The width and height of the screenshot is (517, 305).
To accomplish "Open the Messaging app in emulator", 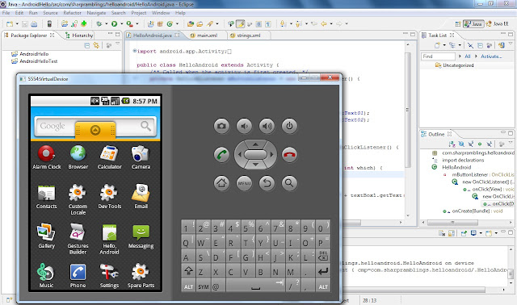I will click(x=141, y=236).
